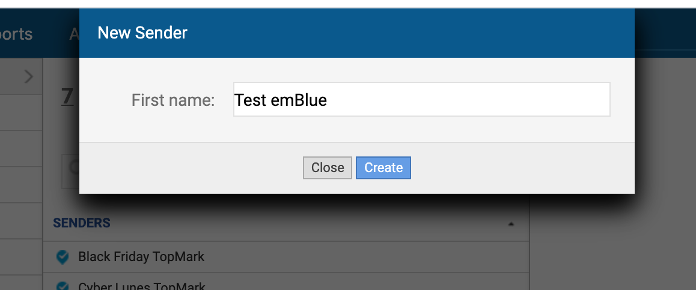Collapse the SENDERS section using the small triangle
Screen dimensions: 696x290
tap(511, 224)
